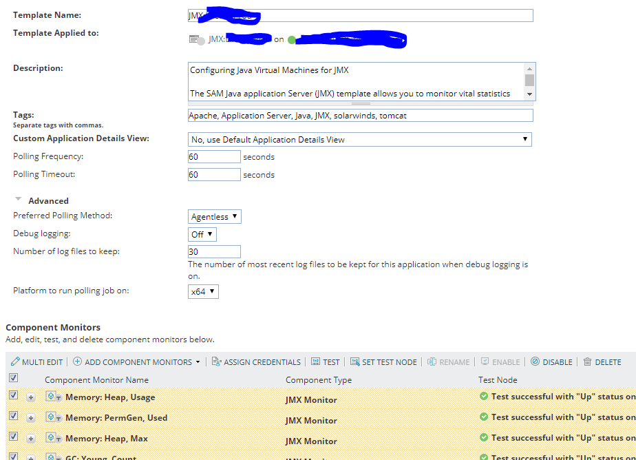Click the Rename toolbar icon

432,362
